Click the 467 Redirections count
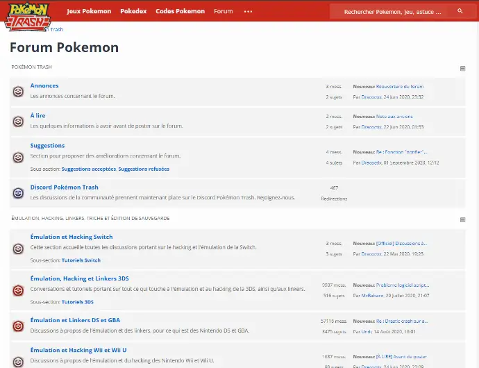 click(x=334, y=193)
